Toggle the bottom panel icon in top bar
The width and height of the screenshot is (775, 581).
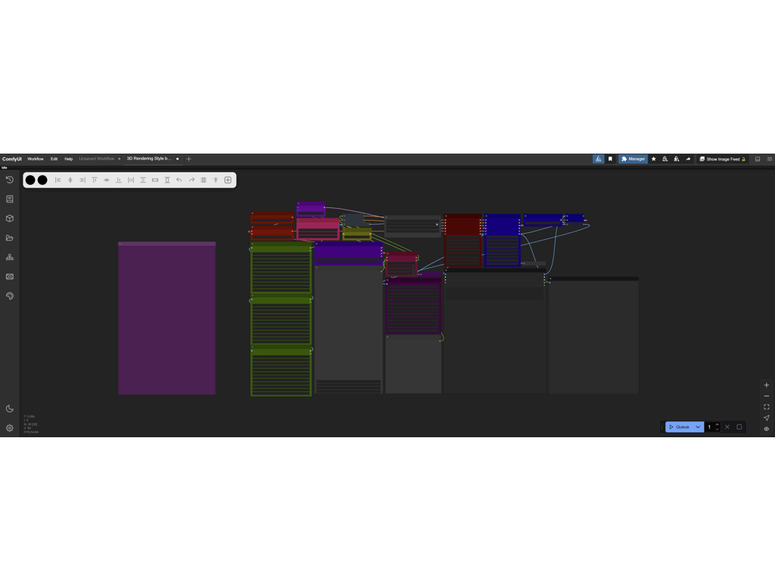(x=758, y=159)
